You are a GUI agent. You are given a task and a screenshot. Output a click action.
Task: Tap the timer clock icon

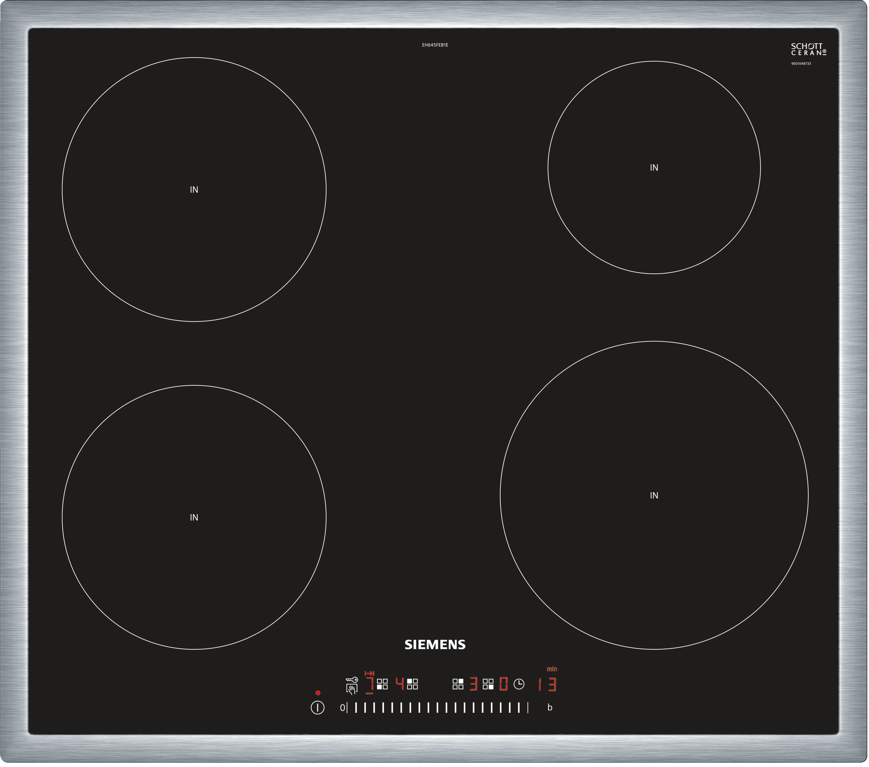click(519, 684)
